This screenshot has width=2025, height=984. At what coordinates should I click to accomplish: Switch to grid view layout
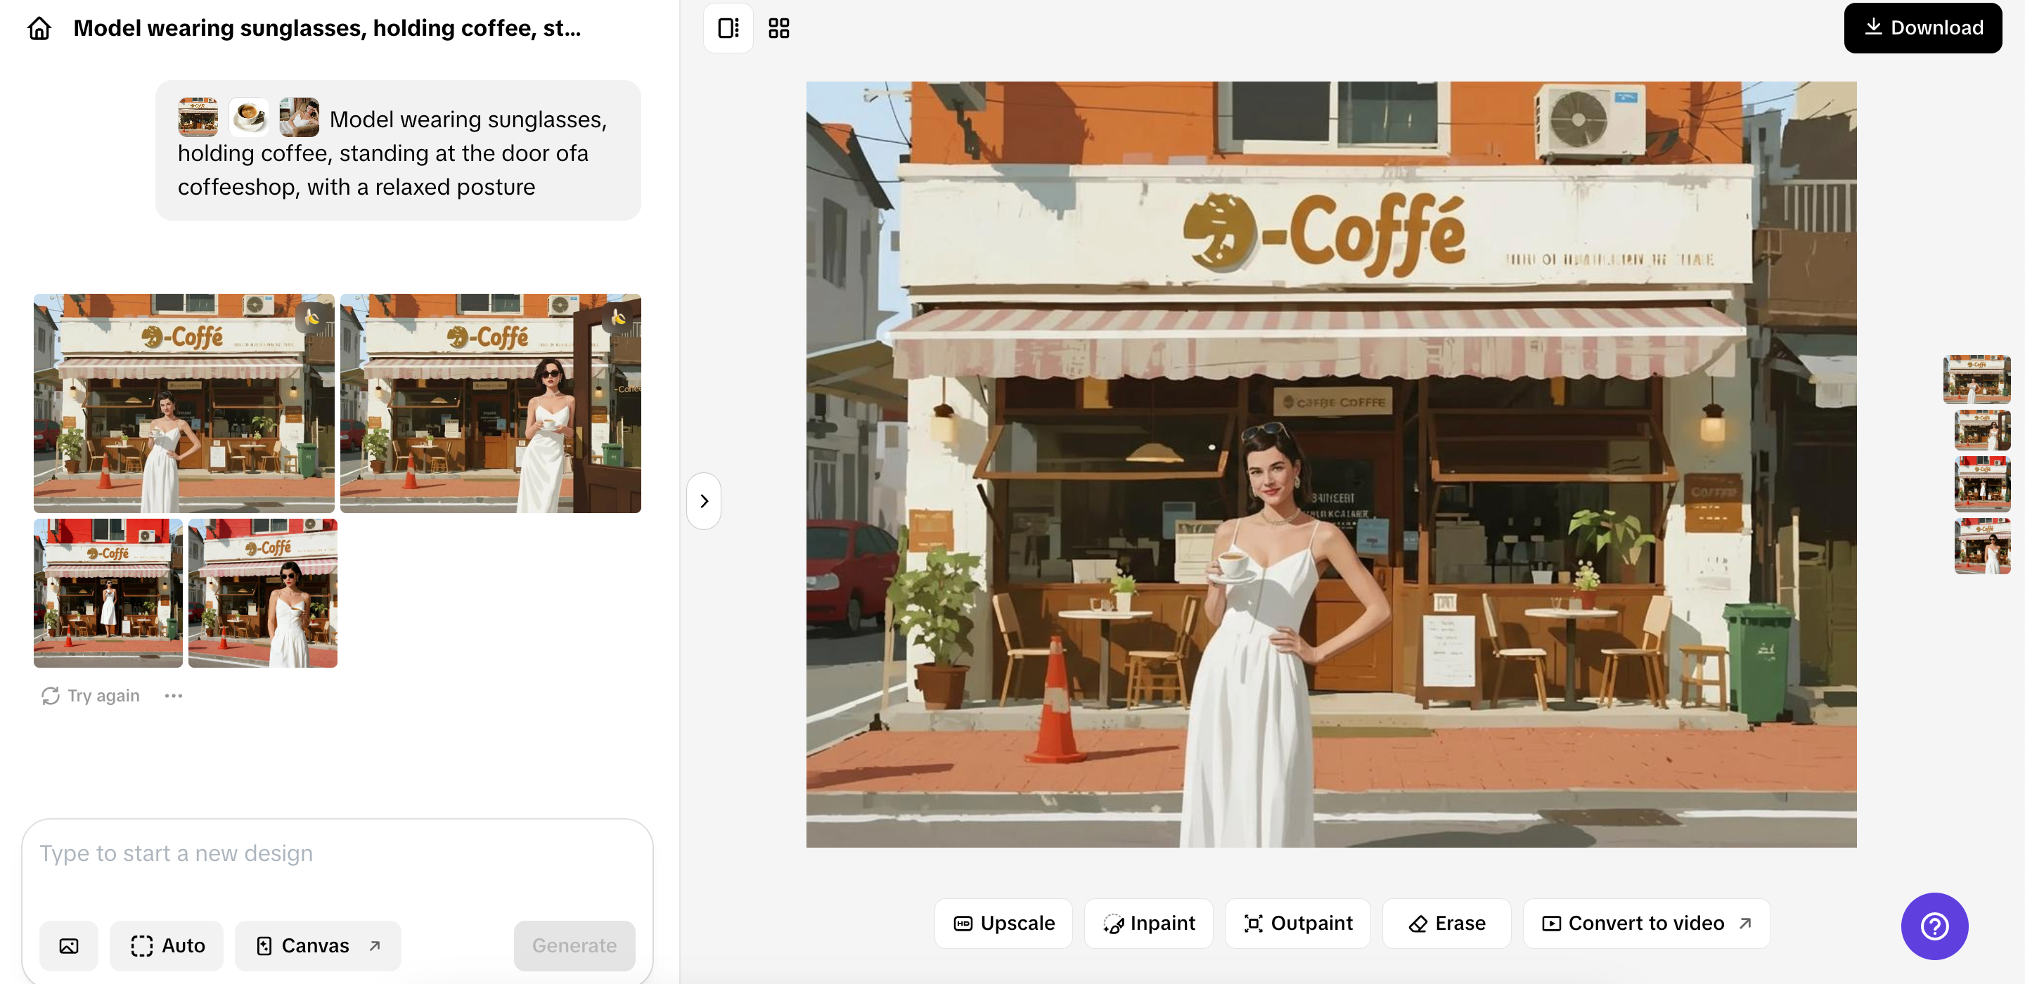point(778,28)
